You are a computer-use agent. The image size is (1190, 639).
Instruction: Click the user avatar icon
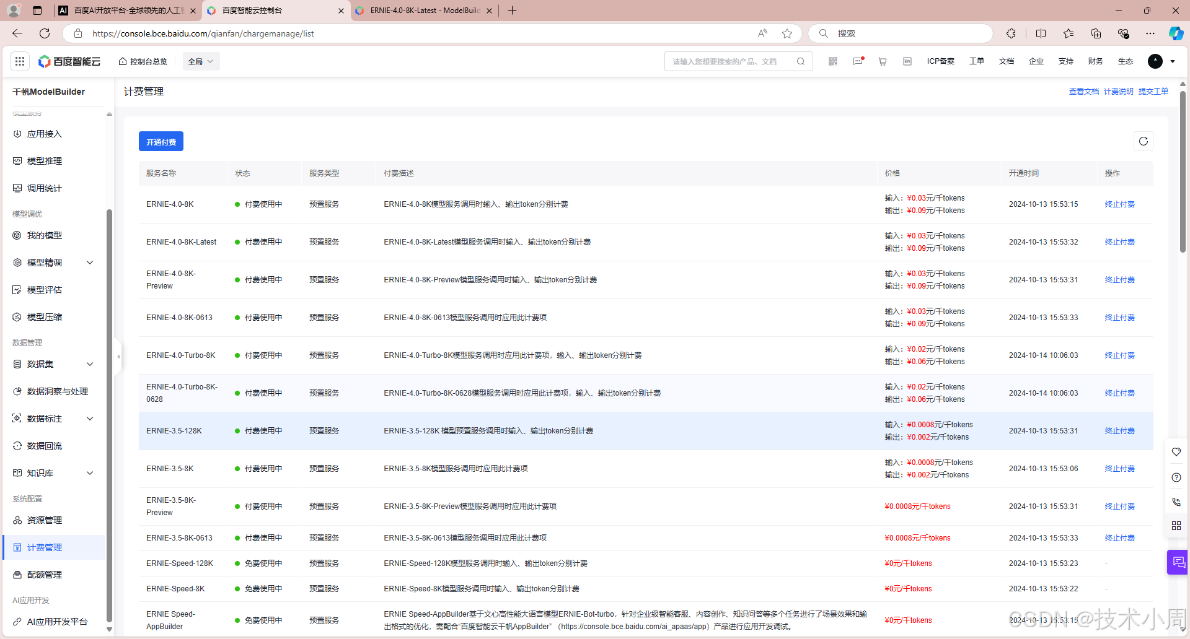(x=1155, y=61)
